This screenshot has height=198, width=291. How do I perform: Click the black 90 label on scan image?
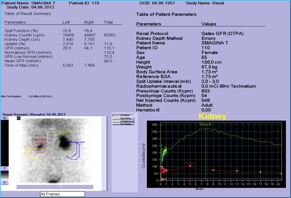(19, 118)
